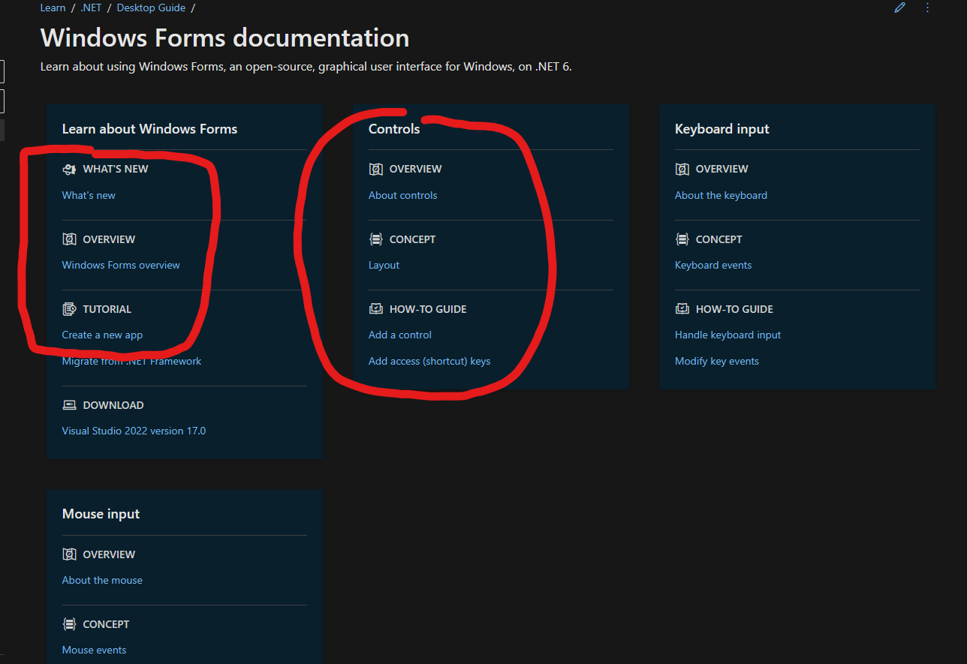Open Add access (shortcut) keys guide
967x664 pixels.
[x=429, y=362]
